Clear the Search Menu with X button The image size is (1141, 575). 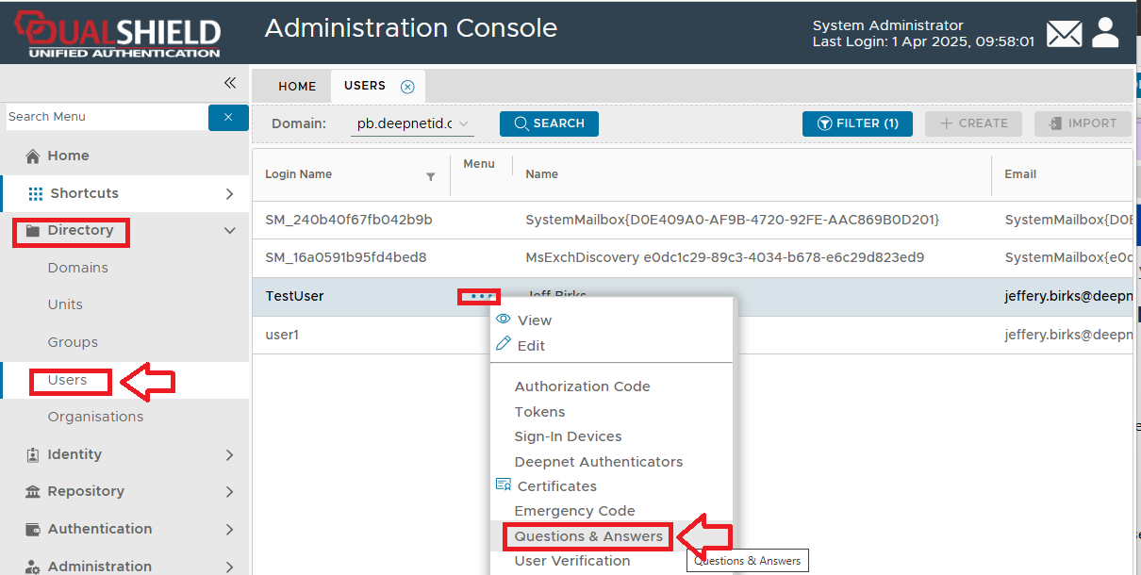[x=228, y=117]
